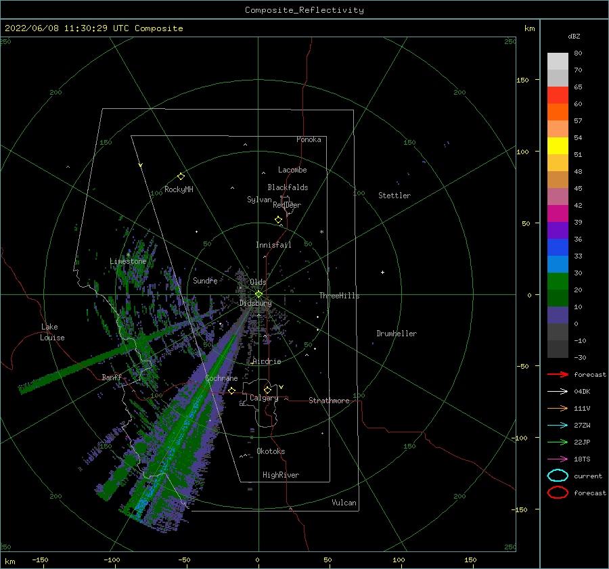Select the white 04DK arrow in legend

[x=558, y=391]
